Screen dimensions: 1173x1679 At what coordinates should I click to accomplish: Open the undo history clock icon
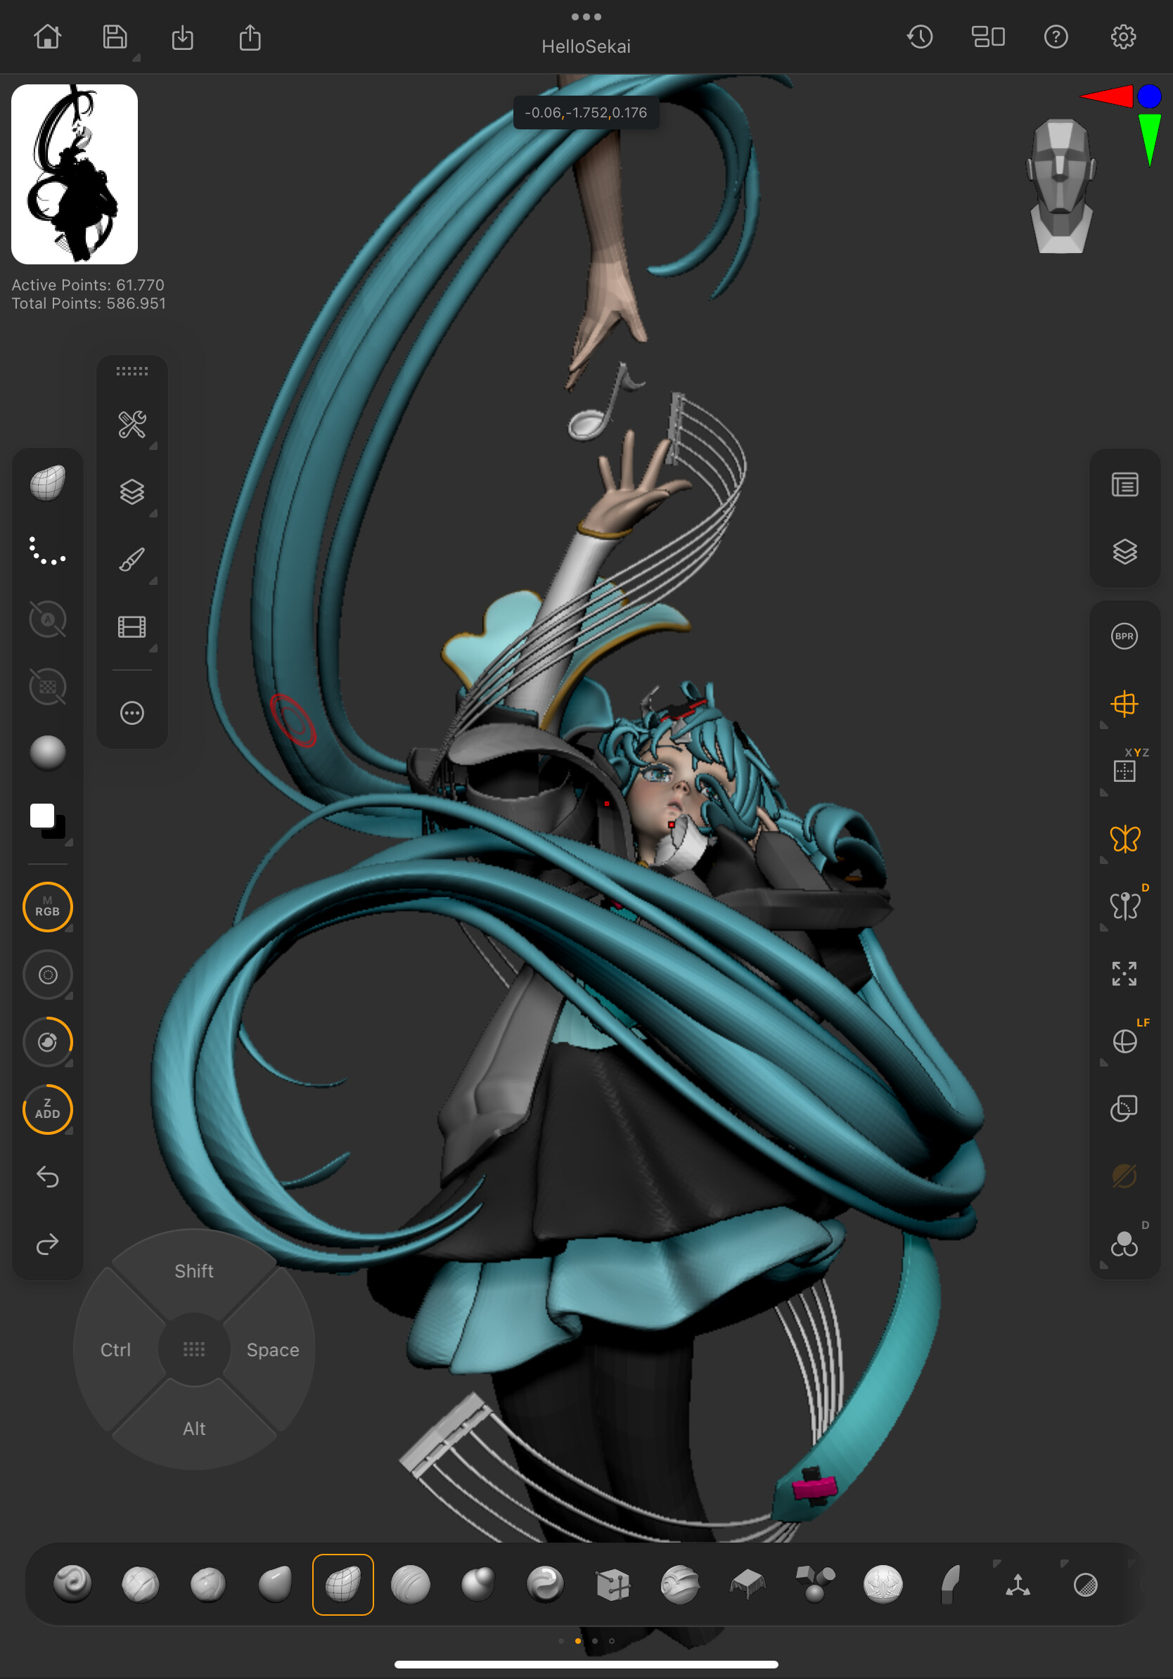coord(919,37)
